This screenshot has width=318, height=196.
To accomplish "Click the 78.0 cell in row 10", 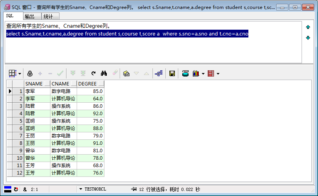I will click(91, 158).
